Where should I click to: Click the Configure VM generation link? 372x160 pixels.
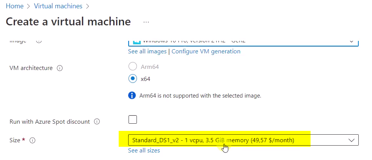[206, 51]
